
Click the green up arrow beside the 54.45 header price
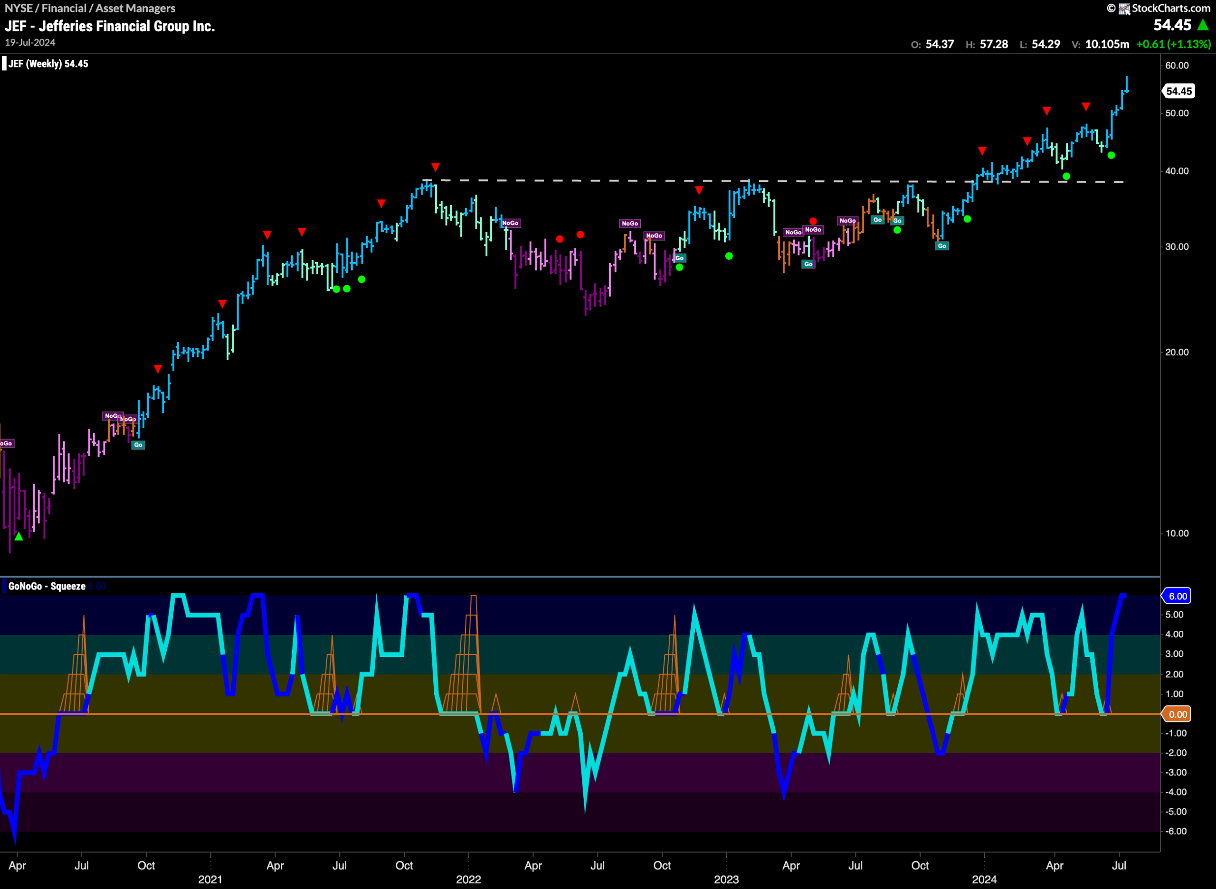tap(1203, 25)
